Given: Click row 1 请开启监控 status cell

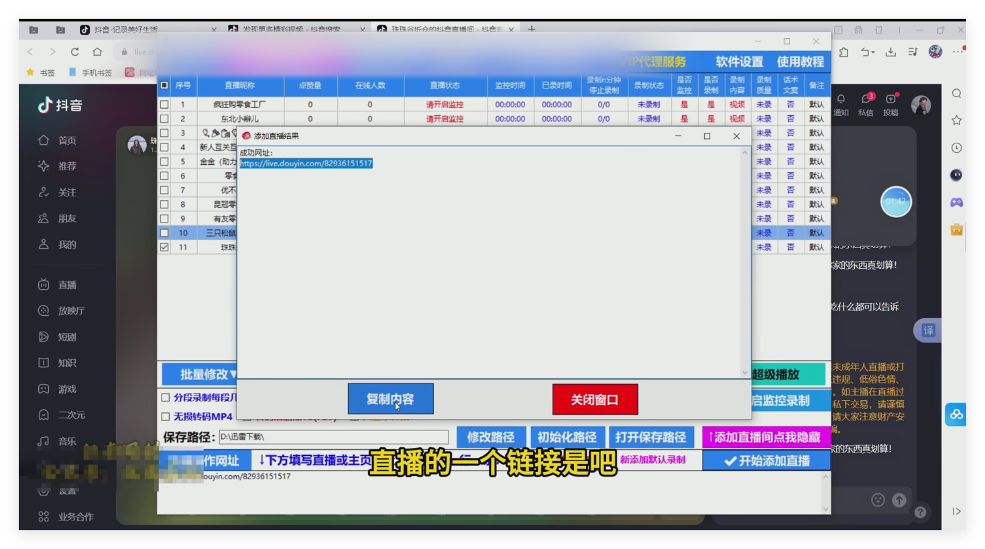Looking at the screenshot, I should pos(445,105).
